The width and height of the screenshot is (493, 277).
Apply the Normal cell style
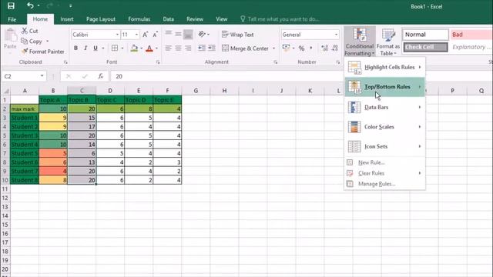425,35
